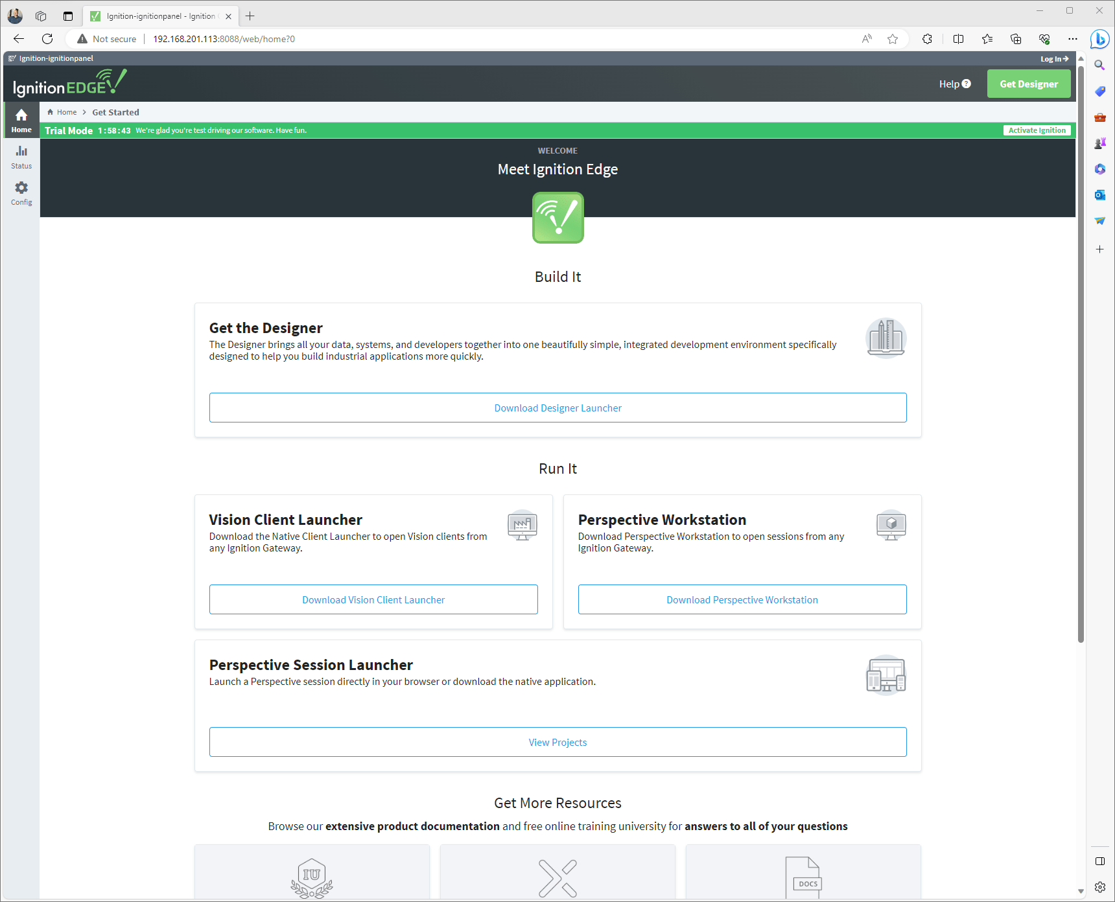Open the Settings and more menu in Edge
1115x902 pixels.
point(1073,39)
